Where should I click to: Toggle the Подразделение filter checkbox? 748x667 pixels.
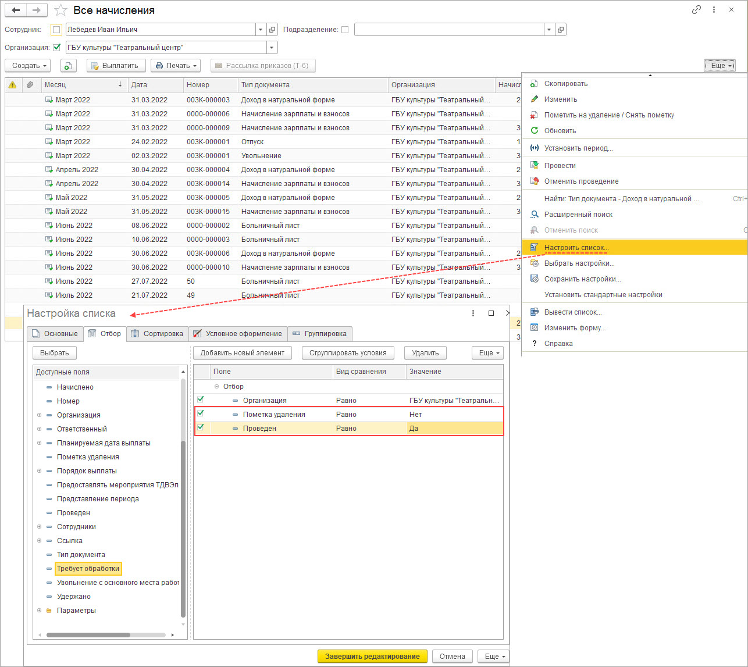(345, 30)
